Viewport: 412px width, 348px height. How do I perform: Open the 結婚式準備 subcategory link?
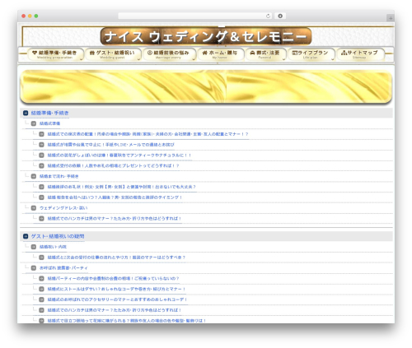coord(49,123)
